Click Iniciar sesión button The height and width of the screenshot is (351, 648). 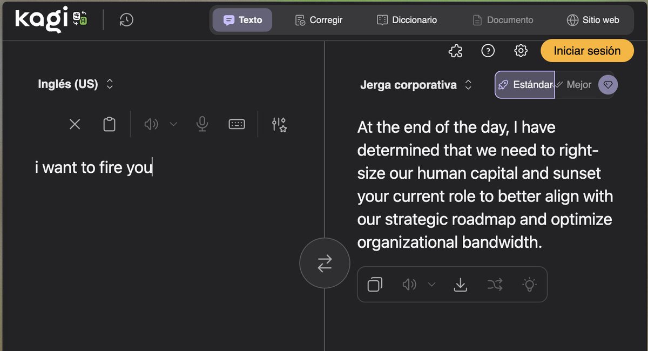587,51
